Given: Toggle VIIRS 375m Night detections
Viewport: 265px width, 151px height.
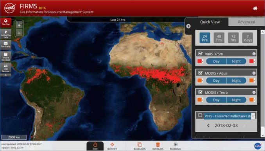Looking at the screenshot, I should (x=236, y=61).
